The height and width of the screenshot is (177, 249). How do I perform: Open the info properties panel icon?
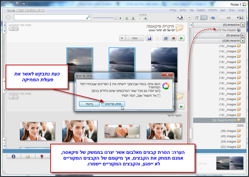(x=13, y=157)
